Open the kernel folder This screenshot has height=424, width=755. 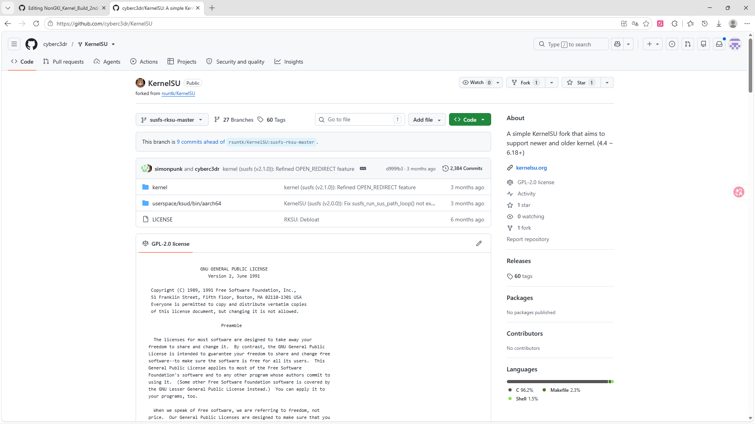160,187
